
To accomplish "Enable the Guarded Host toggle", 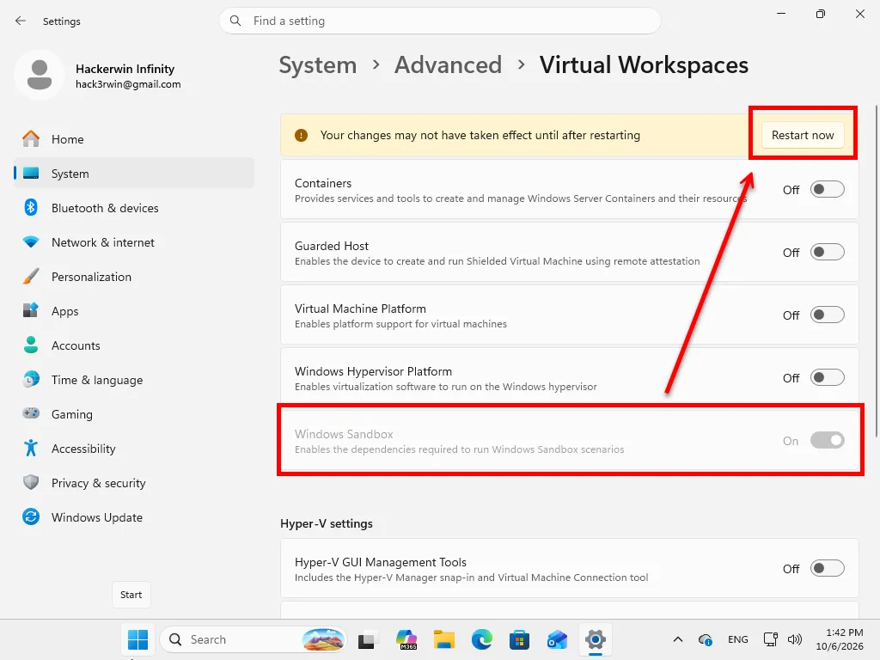I will click(828, 253).
